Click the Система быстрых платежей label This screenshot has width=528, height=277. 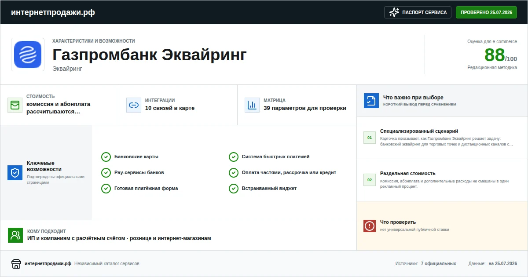click(276, 157)
